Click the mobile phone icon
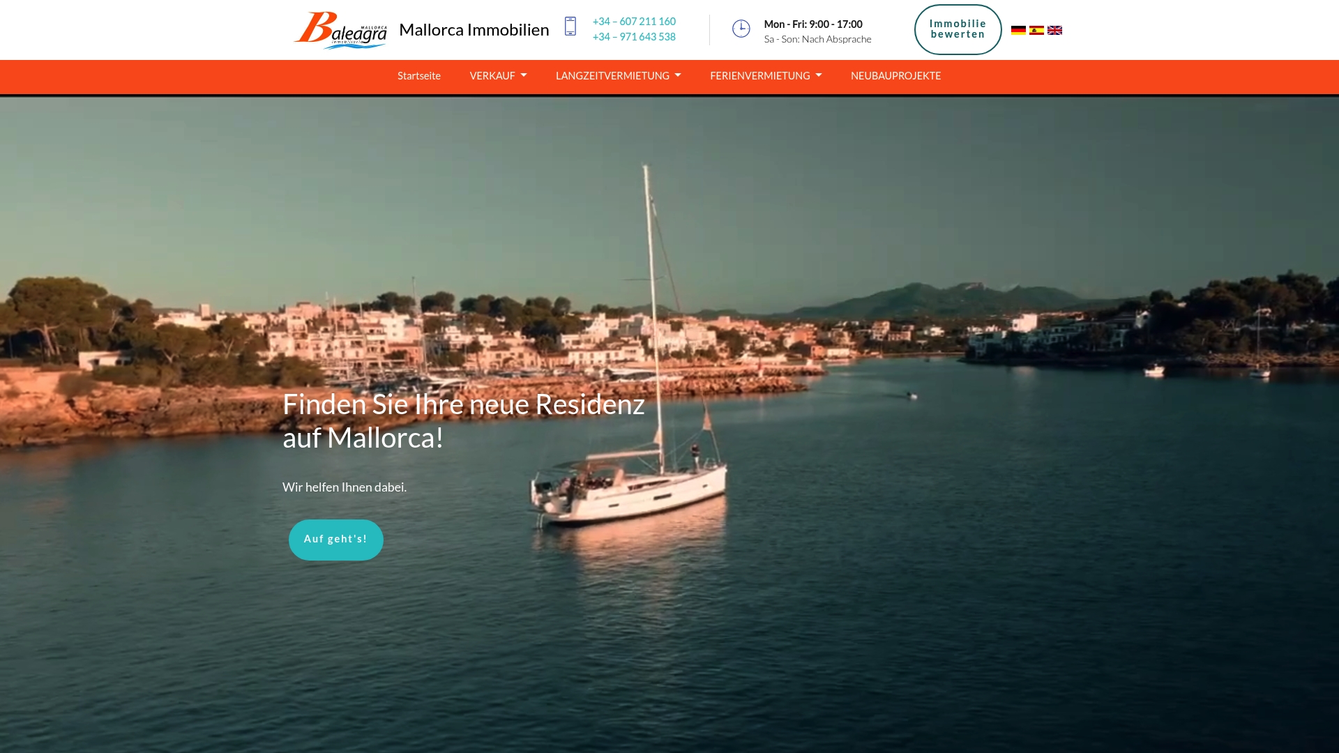1339x753 pixels. click(x=570, y=26)
